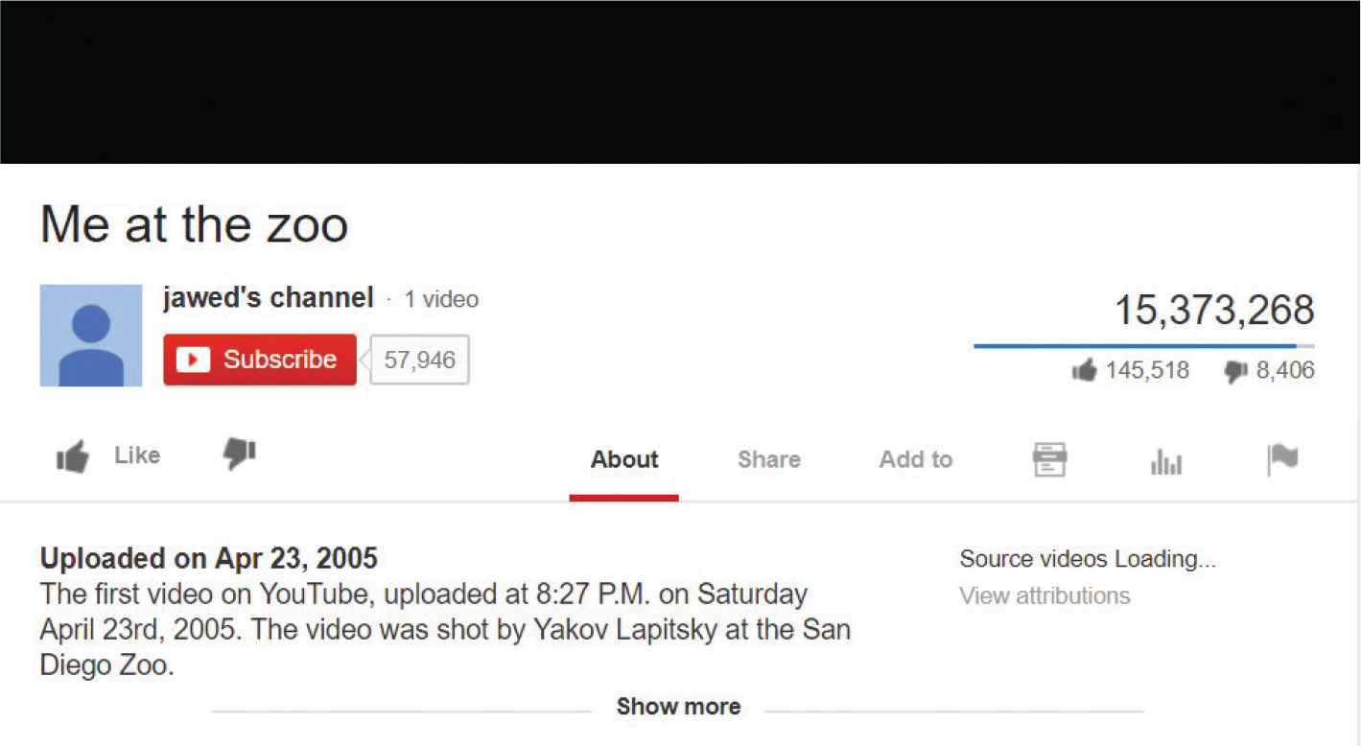Open the View attributions link

[1044, 595]
